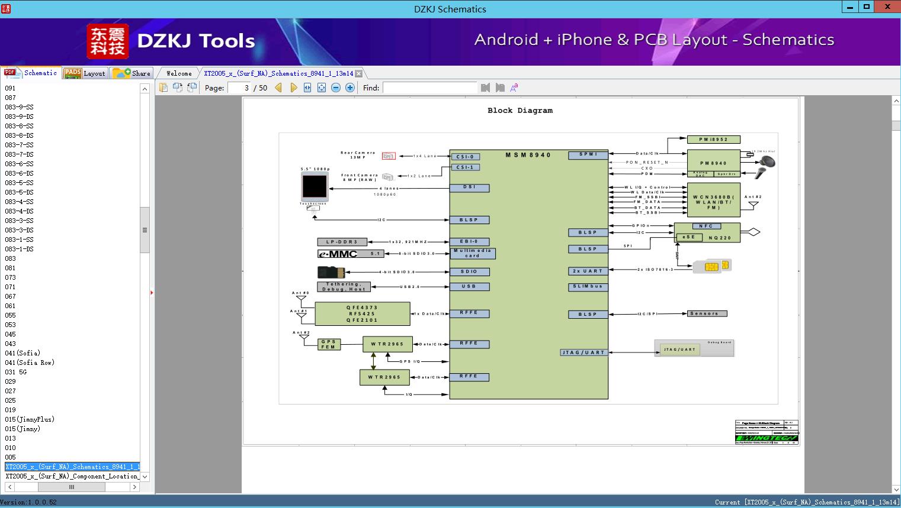Click the Find search field

tap(429, 88)
